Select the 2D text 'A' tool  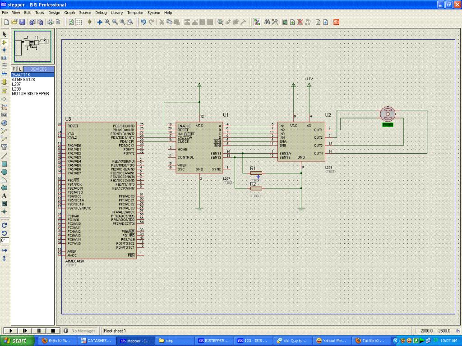pos(5,196)
